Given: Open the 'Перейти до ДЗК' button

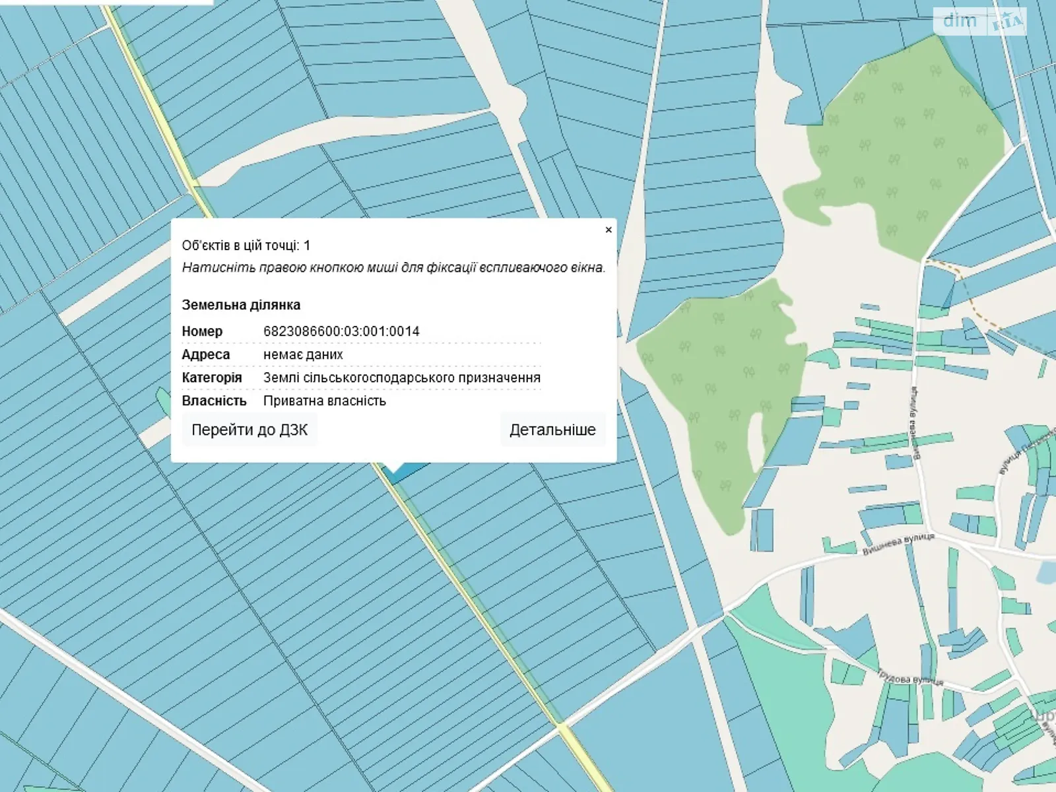Looking at the screenshot, I should 249,430.
